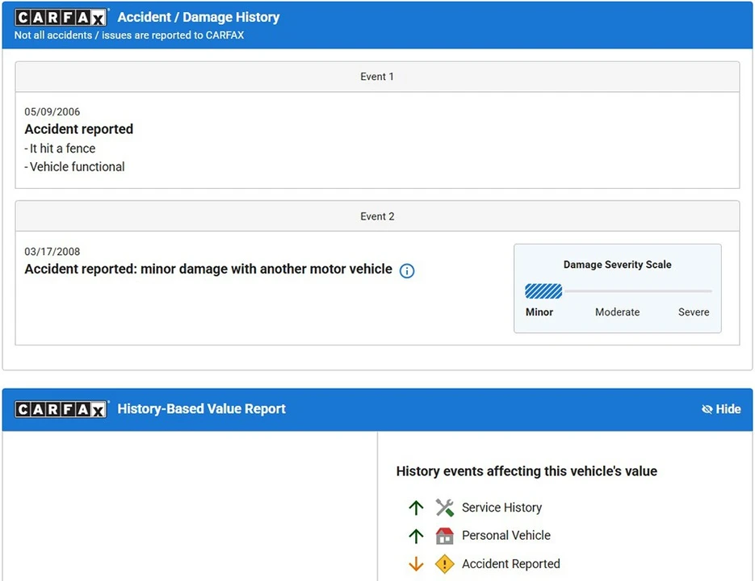This screenshot has width=755, height=581.
Task: Click 'Not all accidents / issues are reported' note
Action: (129, 36)
